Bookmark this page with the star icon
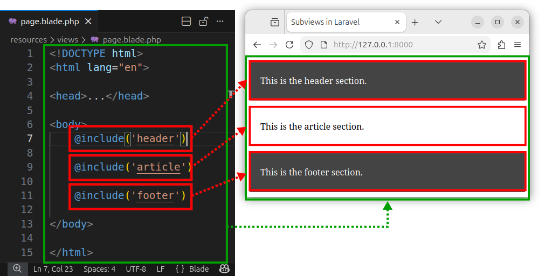This screenshot has height=276, width=545. coord(482,45)
